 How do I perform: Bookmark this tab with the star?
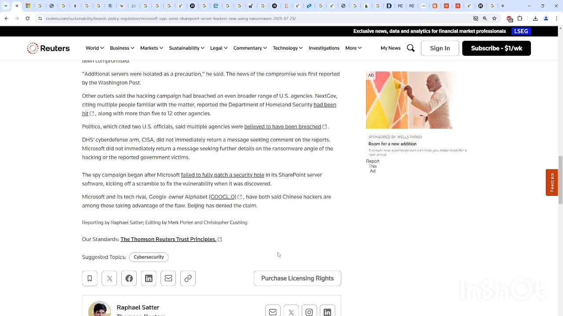(x=494, y=18)
